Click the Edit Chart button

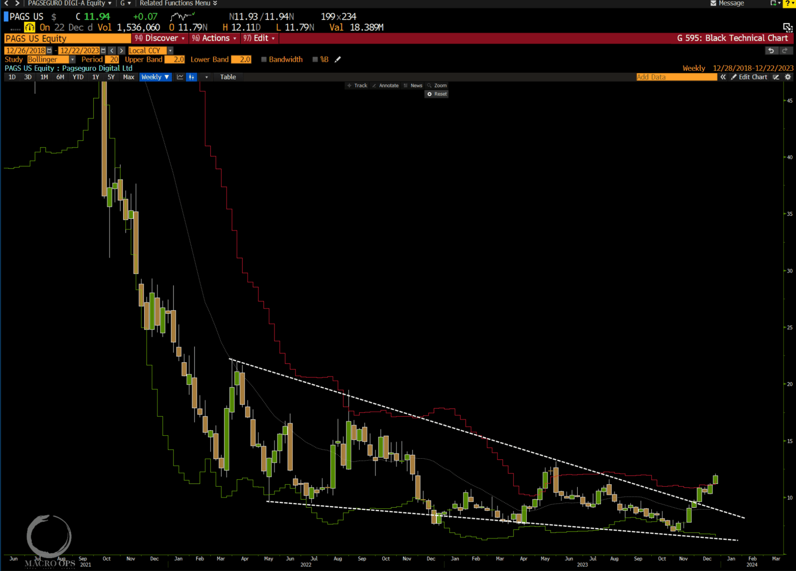click(x=749, y=77)
